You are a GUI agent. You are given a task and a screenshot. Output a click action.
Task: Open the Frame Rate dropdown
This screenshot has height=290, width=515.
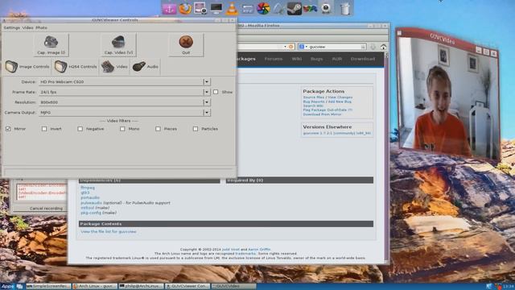point(125,92)
